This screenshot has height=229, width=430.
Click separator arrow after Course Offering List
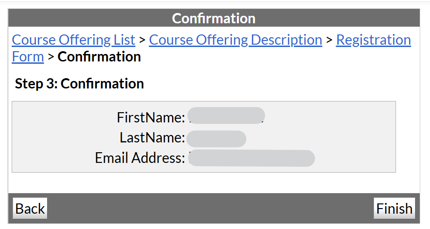pos(142,40)
